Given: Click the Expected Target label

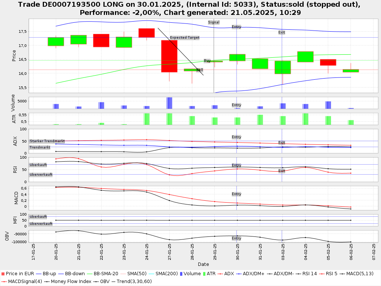Looking at the screenshot, I should (x=185, y=38).
